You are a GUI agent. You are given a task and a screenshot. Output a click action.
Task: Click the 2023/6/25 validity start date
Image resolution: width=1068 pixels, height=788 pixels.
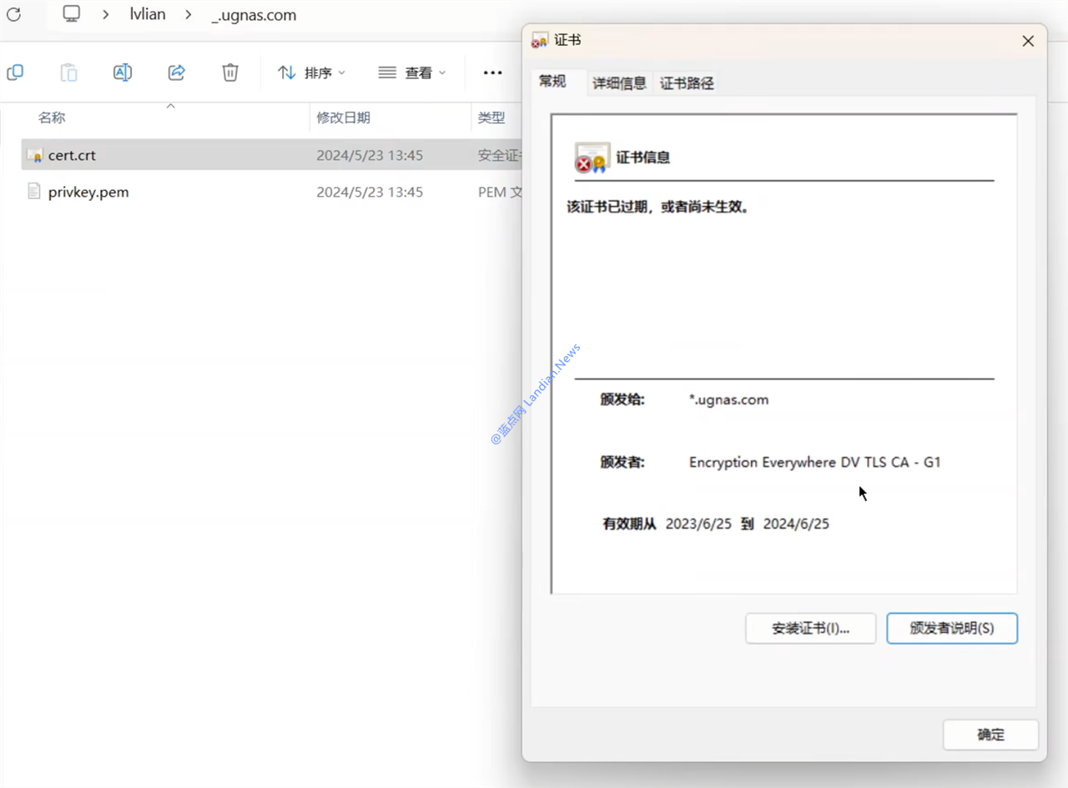(x=698, y=524)
